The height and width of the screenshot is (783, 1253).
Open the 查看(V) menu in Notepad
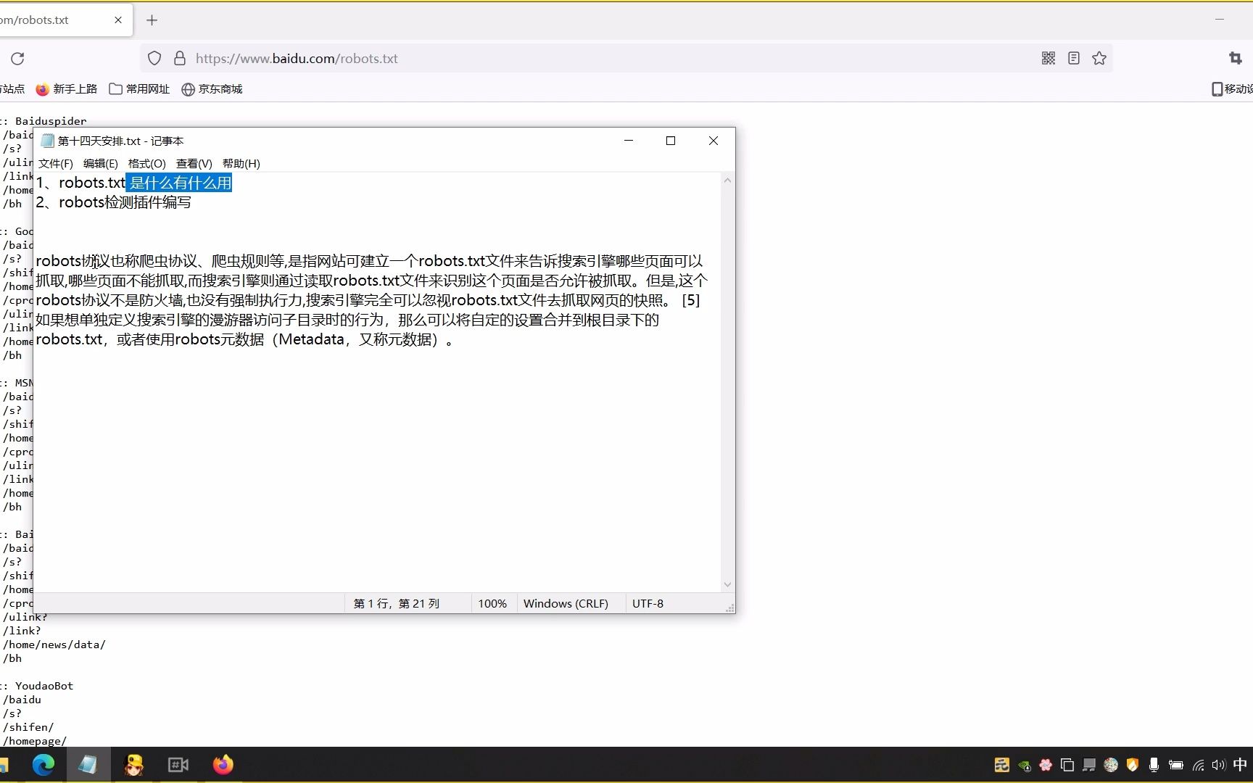[193, 163]
